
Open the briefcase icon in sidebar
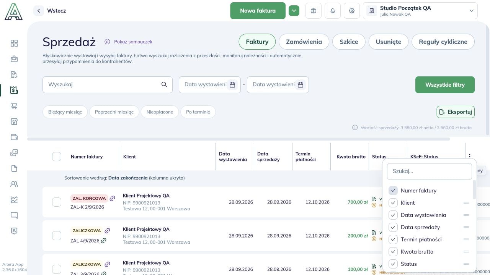(x=14, y=59)
